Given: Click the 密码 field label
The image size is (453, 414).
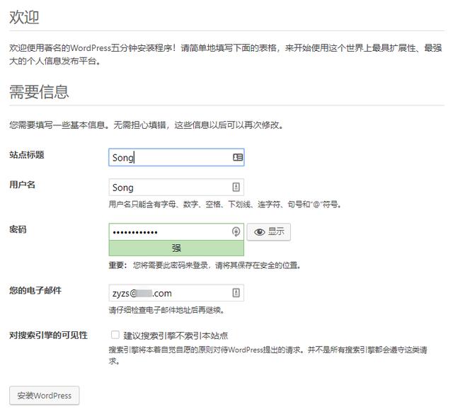Looking at the screenshot, I should (x=18, y=230).
